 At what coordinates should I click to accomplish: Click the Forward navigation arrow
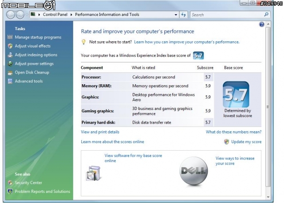[20, 15]
